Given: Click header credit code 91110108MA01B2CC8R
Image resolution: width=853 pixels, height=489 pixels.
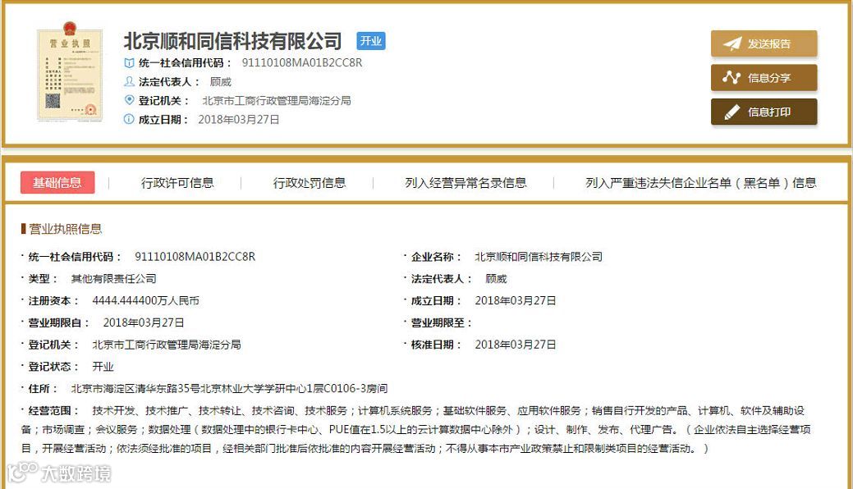Looking at the screenshot, I should click(x=302, y=62).
